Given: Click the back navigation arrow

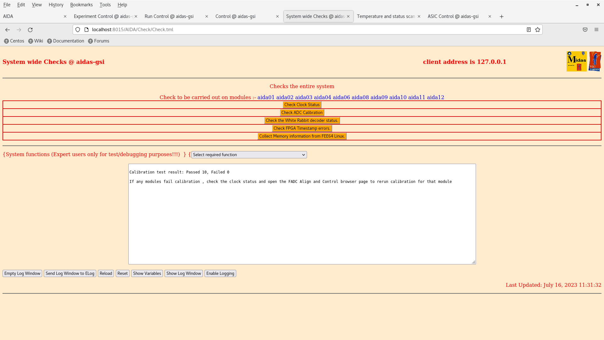Looking at the screenshot, I should pos(8,30).
